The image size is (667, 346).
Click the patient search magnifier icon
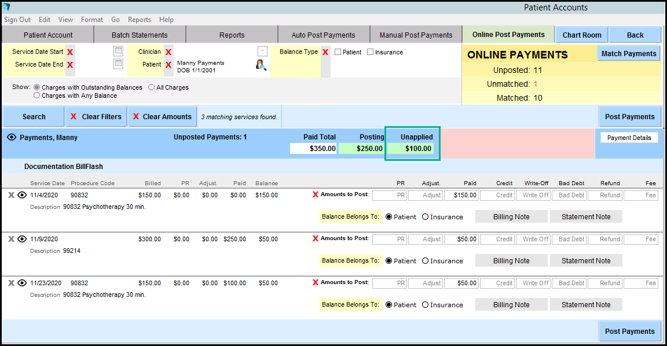[x=261, y=65]
